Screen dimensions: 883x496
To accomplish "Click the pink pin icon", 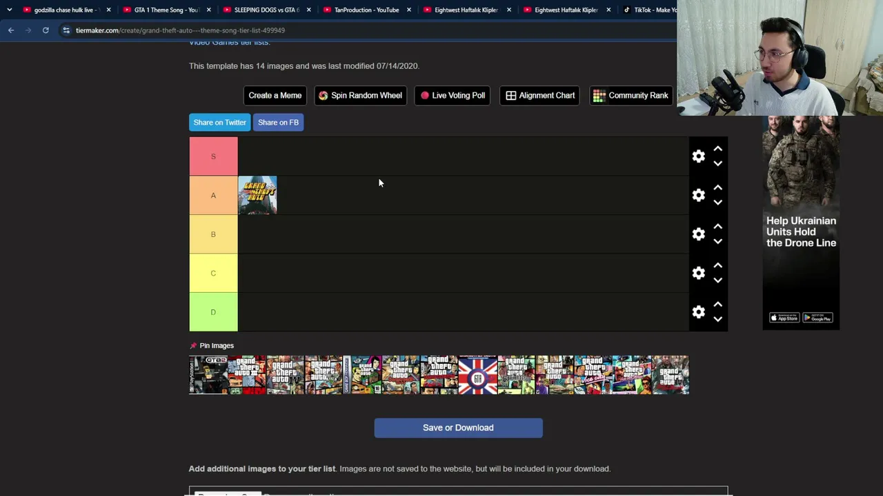I will point(193,346).
